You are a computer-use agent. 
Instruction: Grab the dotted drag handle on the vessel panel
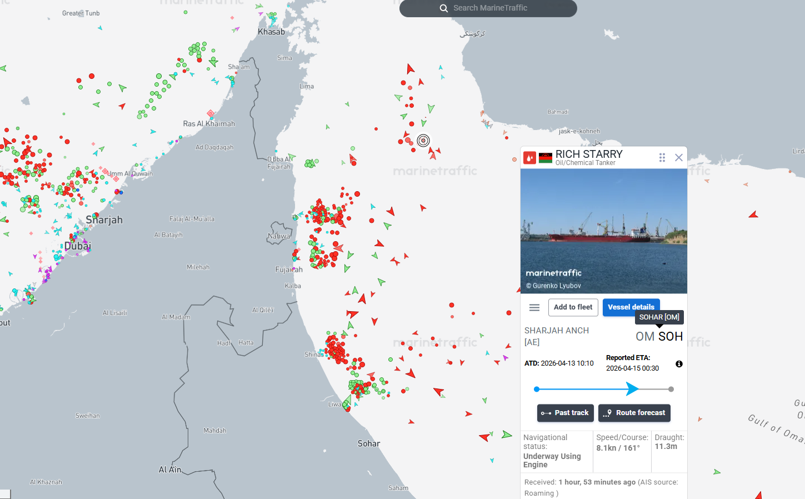point(662,158)
